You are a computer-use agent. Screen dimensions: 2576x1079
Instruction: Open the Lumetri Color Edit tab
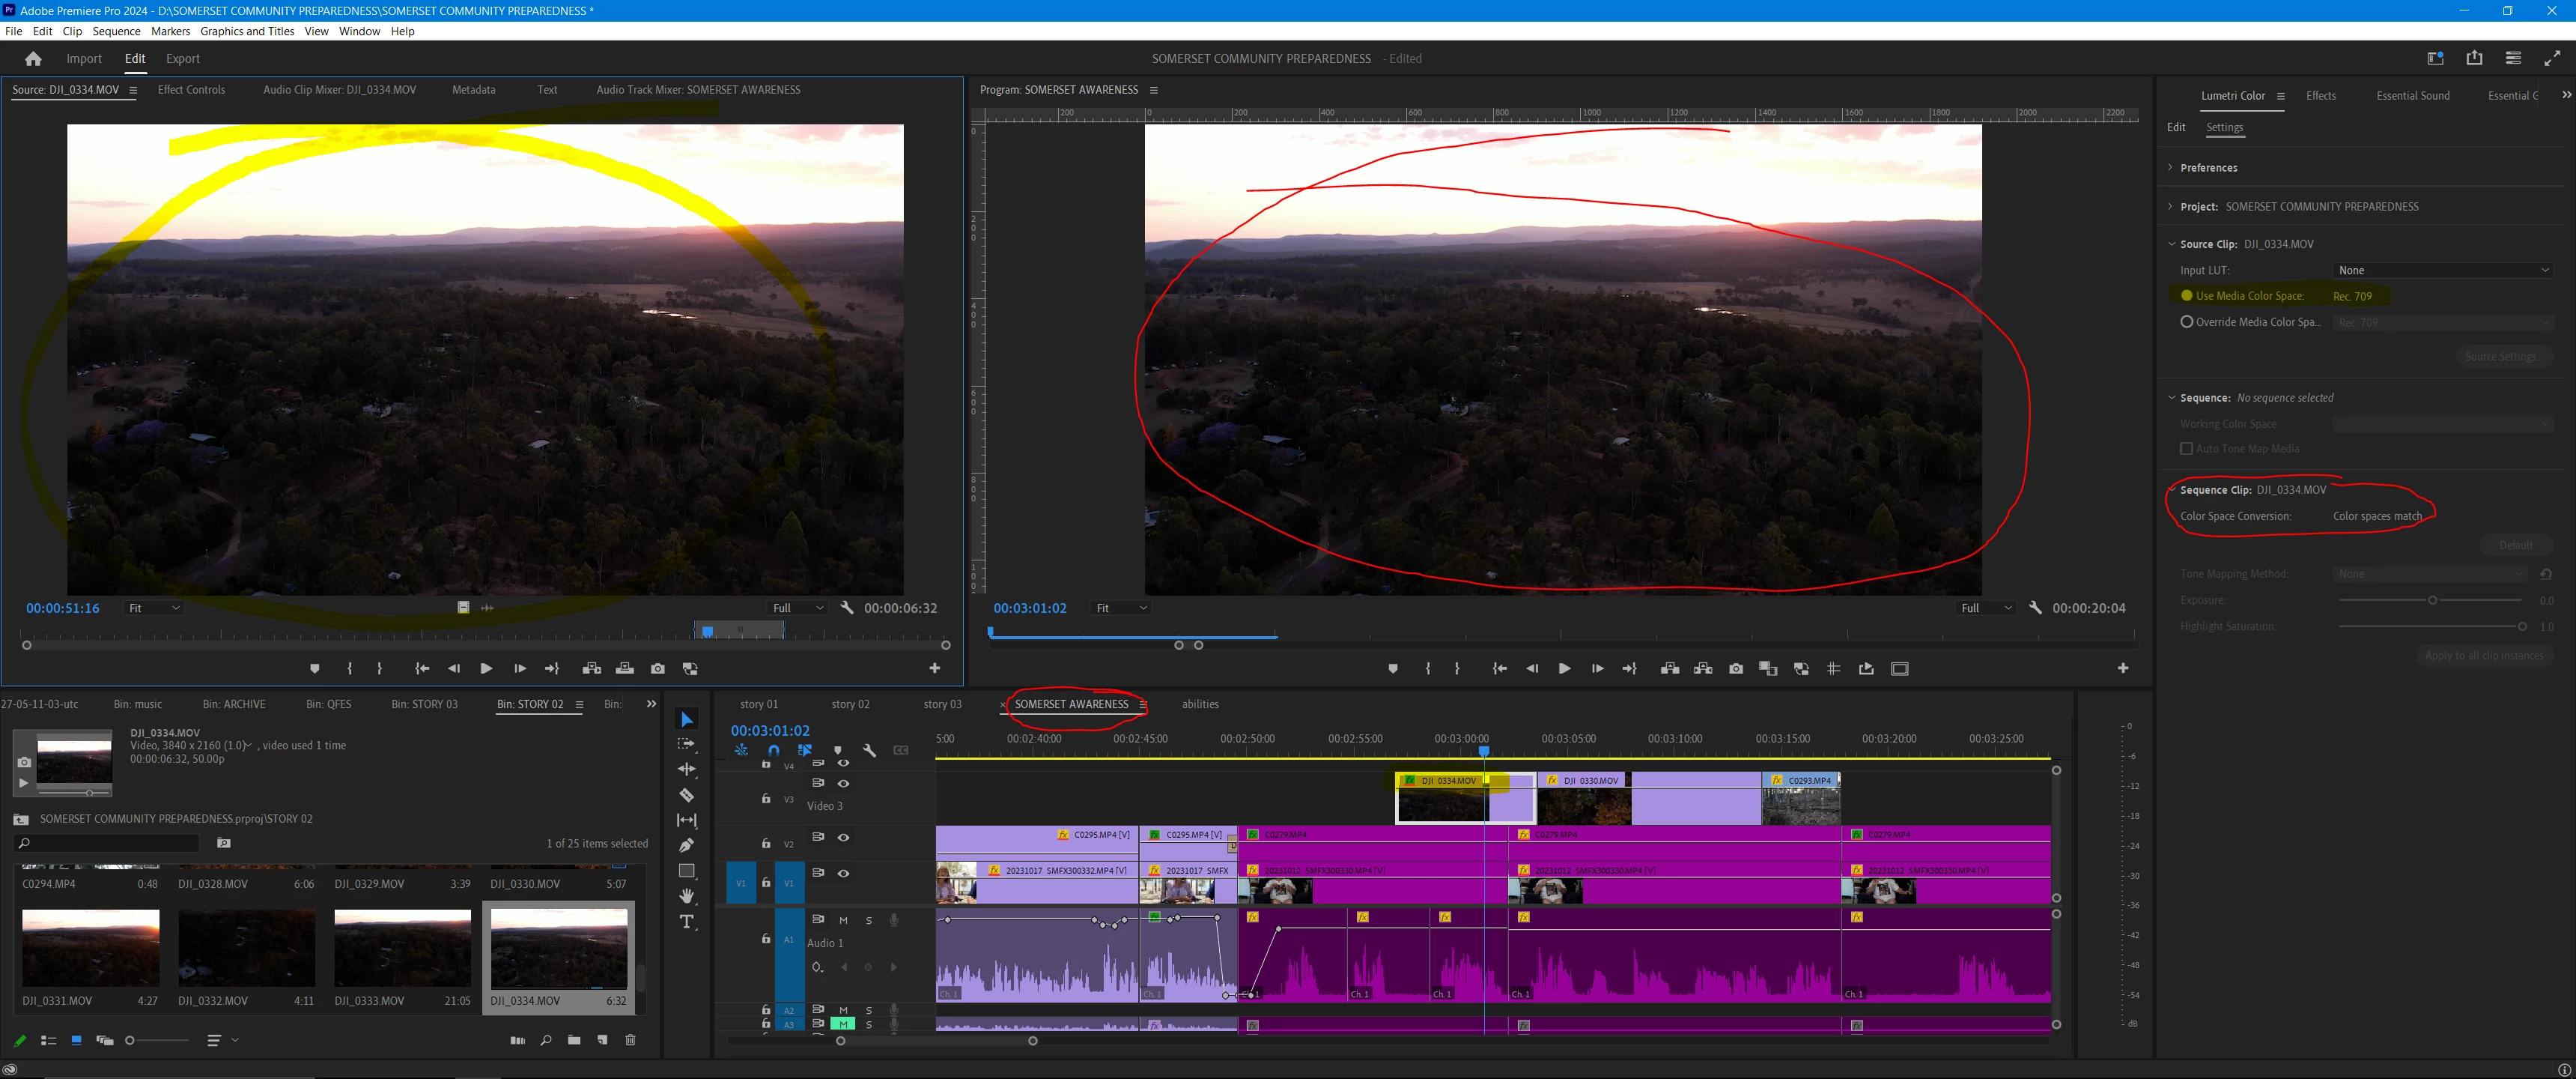(2175, 127)
